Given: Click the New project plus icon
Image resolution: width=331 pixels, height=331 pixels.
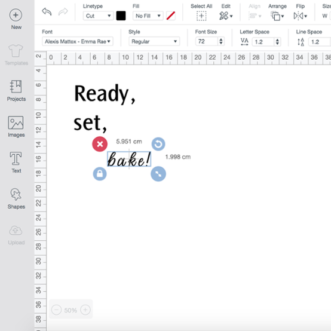Looking at the screenshot, I should click(x=16, y=15).
